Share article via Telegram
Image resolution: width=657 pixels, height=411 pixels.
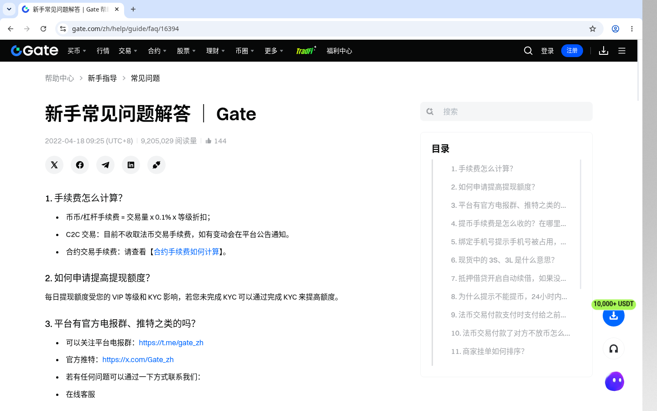pyautogui.click(x=105, y=165)
